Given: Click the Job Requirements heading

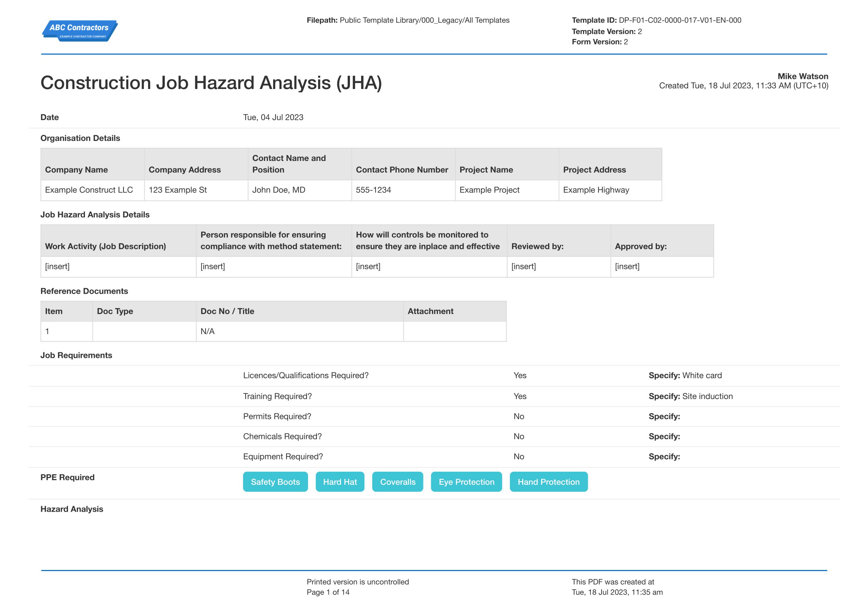Looking at the screenshot, I should point(76,355).
